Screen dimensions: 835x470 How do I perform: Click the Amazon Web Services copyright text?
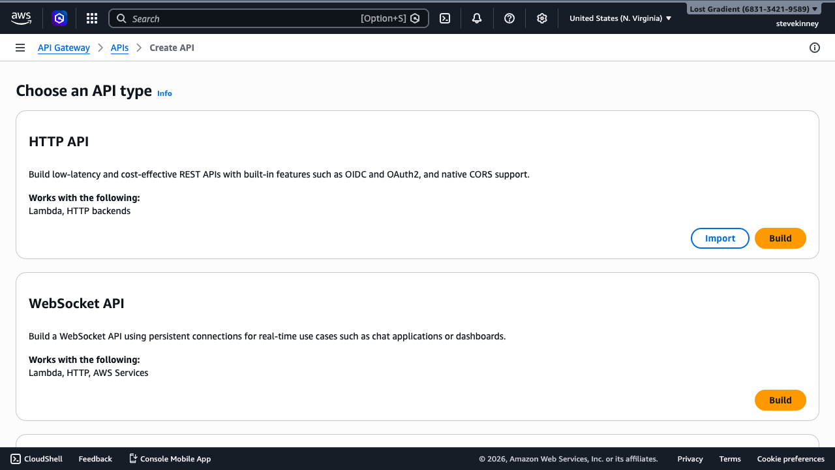coord(568,459)
